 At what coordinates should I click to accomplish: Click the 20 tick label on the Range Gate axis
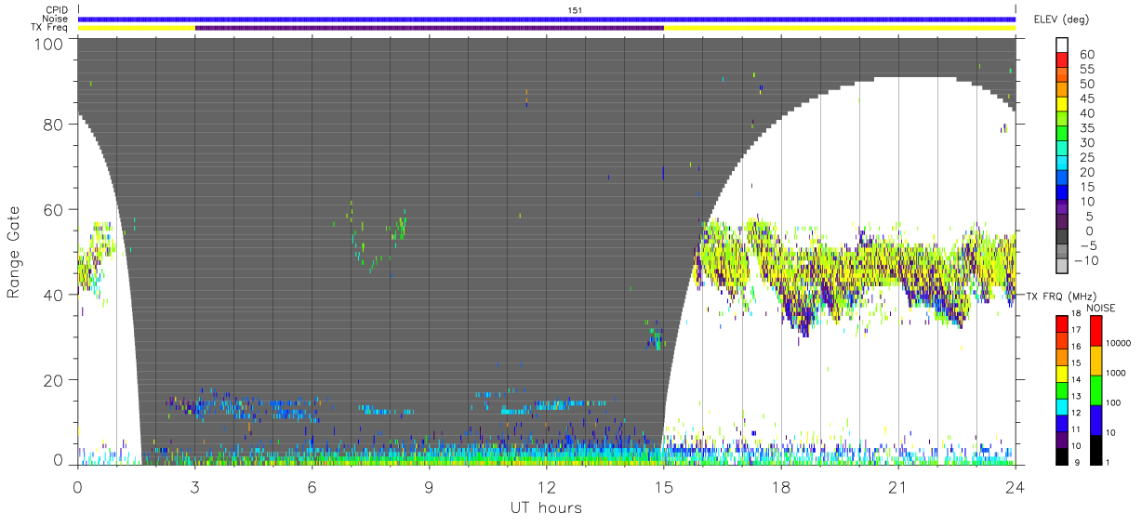pyautogui.click(x=55, y=380)
